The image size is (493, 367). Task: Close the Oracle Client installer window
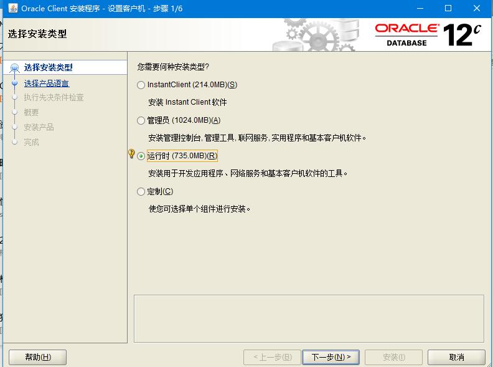coord(477,9)
